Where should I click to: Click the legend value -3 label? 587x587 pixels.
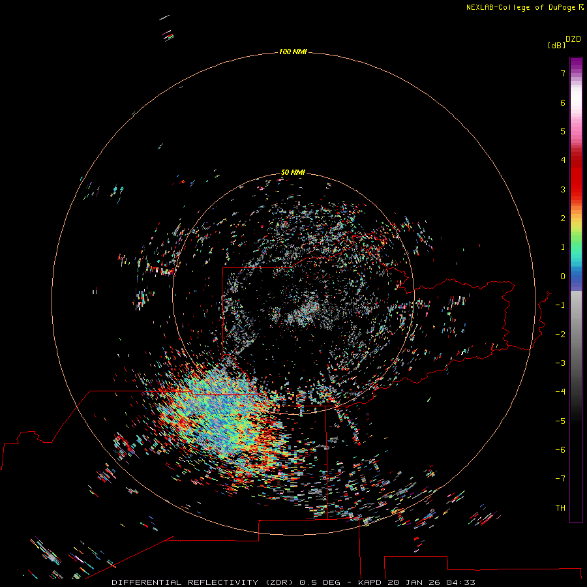(x=560, y=363)
